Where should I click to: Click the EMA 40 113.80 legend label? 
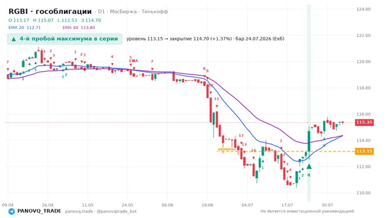click(79, 27)
